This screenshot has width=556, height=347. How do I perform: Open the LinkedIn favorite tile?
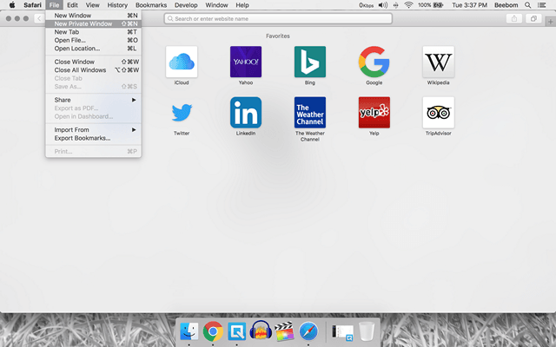(246, 113)
